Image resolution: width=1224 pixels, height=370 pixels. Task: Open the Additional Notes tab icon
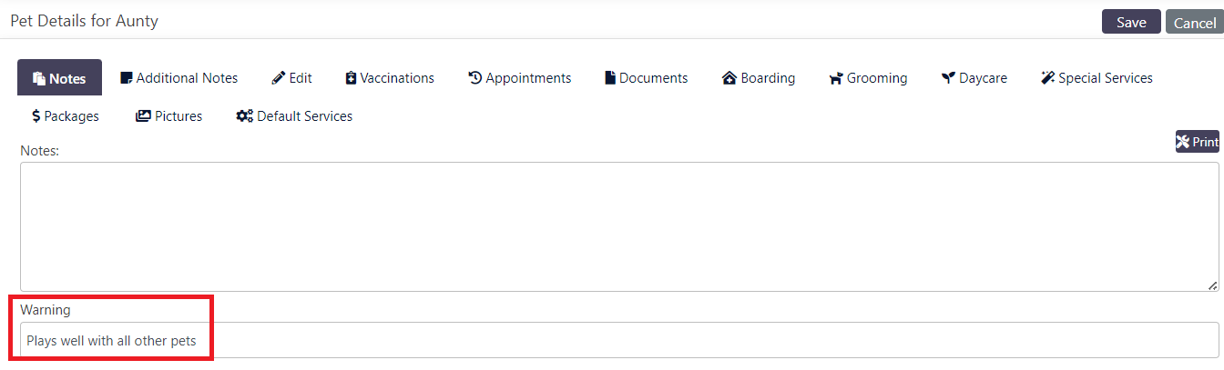tap(127, 78)
